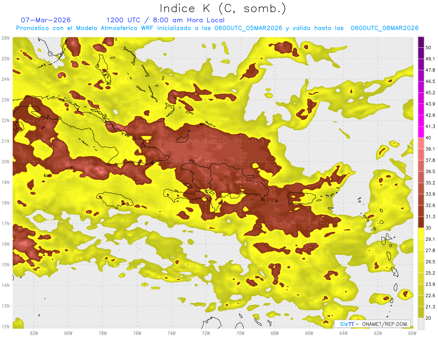The width and height of the screenshot is (438, 338).
Task: Click the longitude label "64W"
Action: coord(343,333)
